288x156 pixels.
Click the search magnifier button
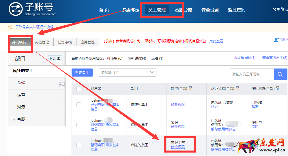click(x=280, y=74)
